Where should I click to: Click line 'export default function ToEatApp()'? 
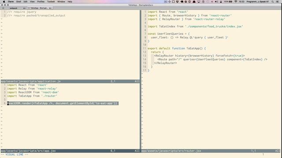pos(177,48)
